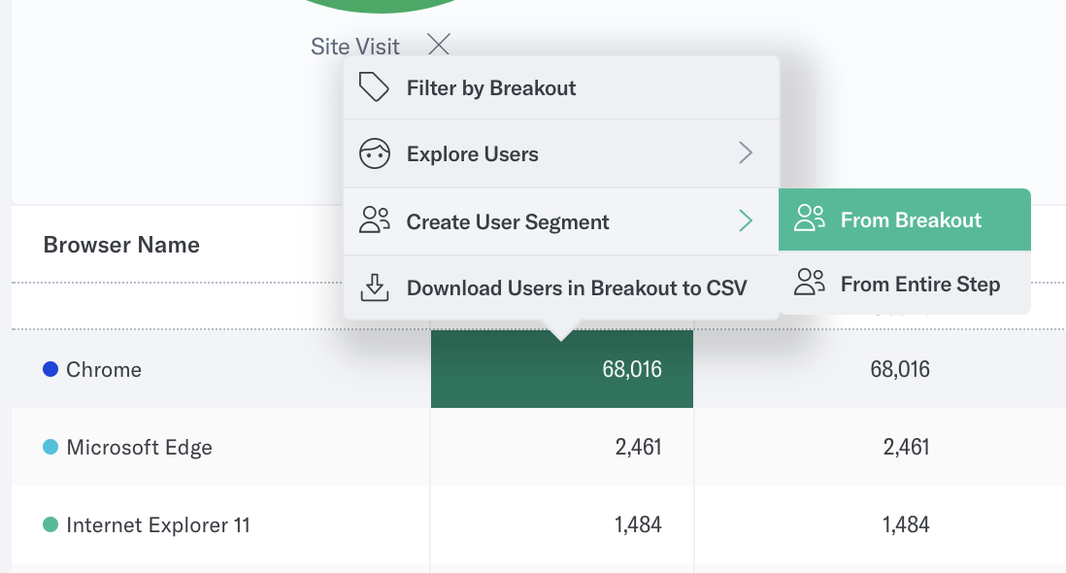Choose Filter by Breakout
Screen dimensions: 1066x573
(561, 87)
